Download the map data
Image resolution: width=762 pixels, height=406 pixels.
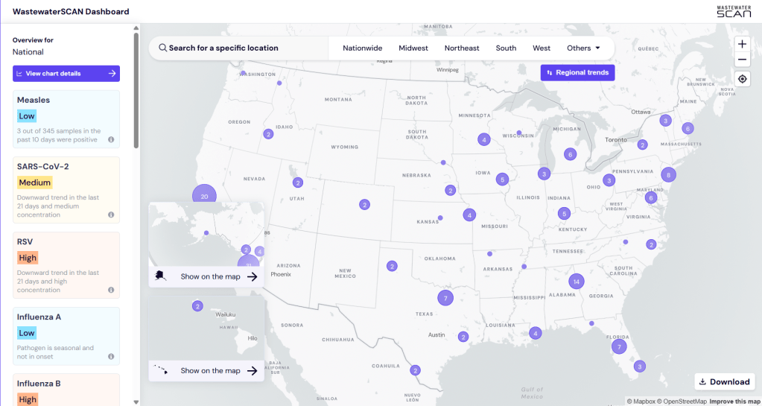[723, 381]
